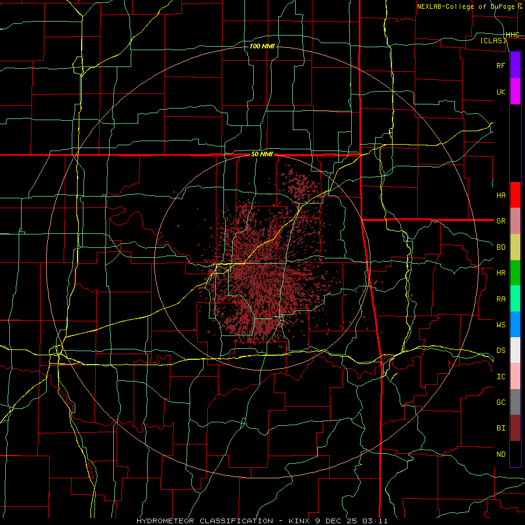
Task: Click the WS legend label
Action: 501,325
